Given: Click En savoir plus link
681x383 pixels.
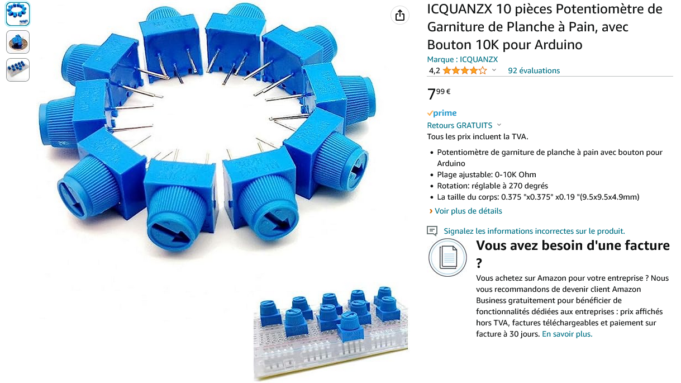Looking at the screenshot, I should pos(567,334).
